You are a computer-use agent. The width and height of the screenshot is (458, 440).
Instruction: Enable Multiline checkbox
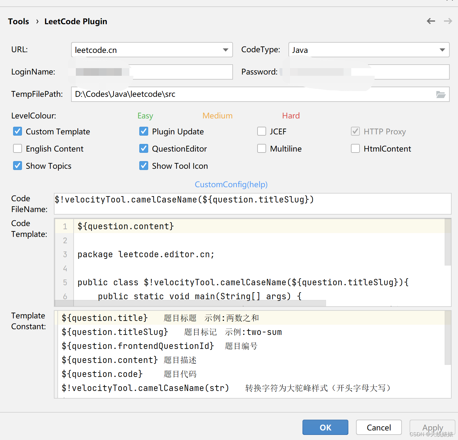(x=262, y=148)
